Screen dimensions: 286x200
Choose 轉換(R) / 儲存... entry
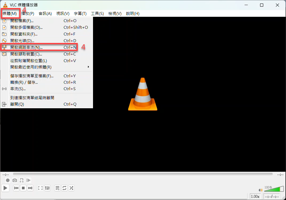coord(47,82)
